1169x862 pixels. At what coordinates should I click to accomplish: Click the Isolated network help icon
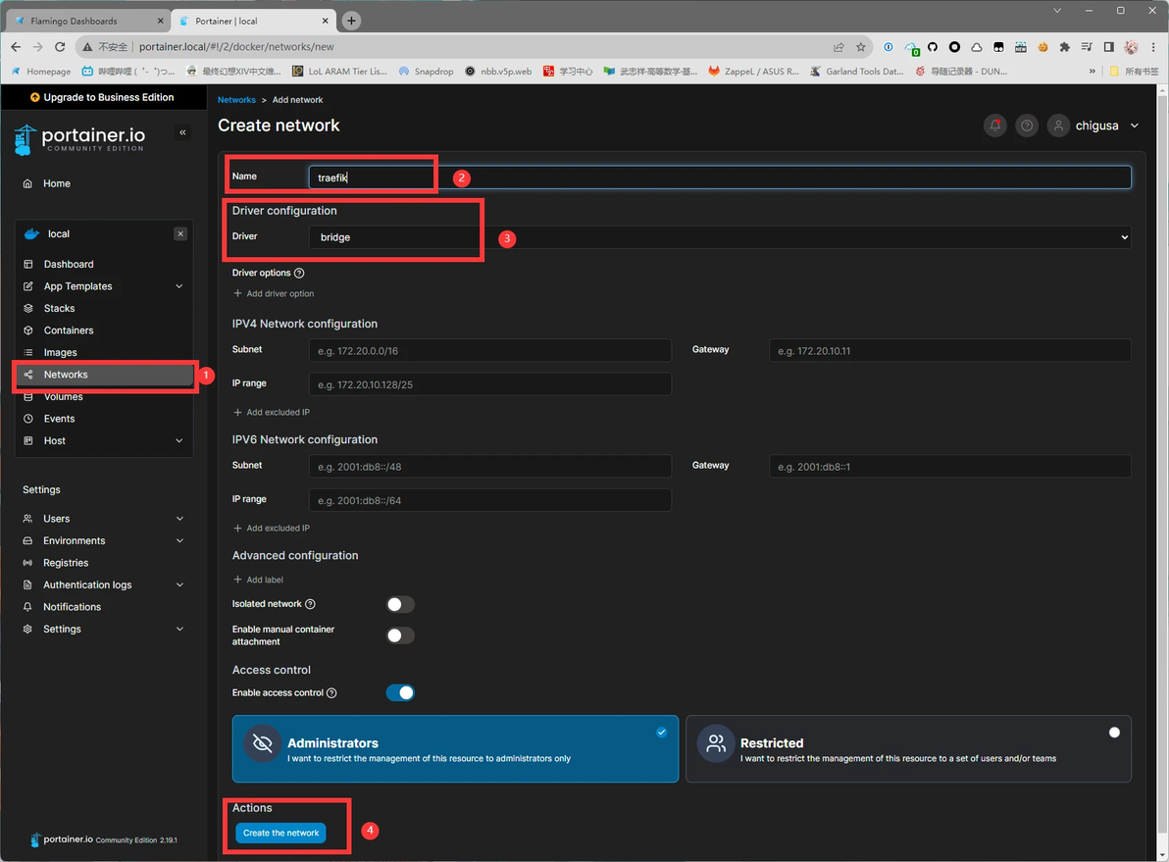pos(310,604)
